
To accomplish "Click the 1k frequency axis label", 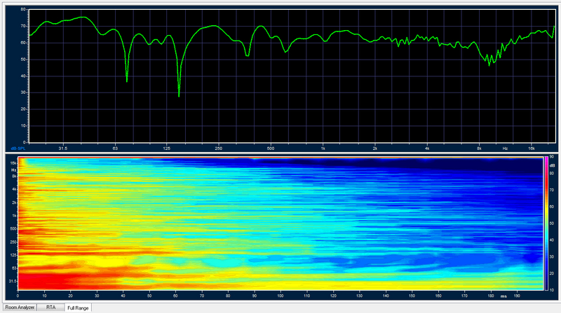I will click(x=323, y=148).
